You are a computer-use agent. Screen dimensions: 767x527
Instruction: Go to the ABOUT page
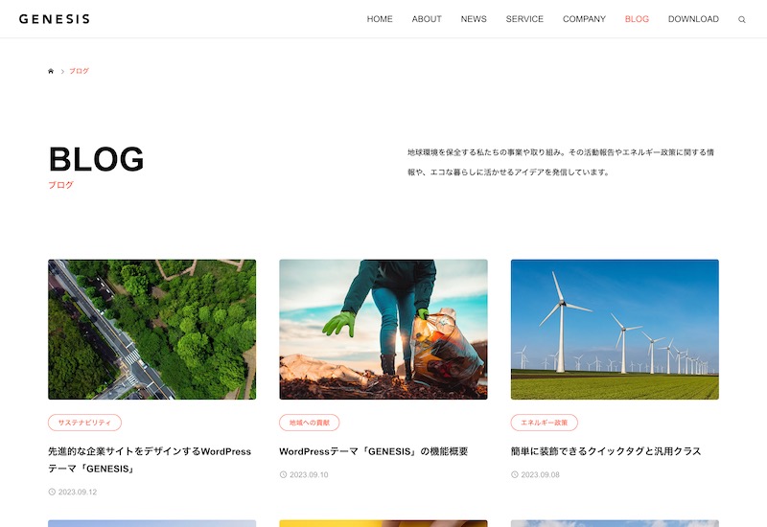click(x=427, y=19)
